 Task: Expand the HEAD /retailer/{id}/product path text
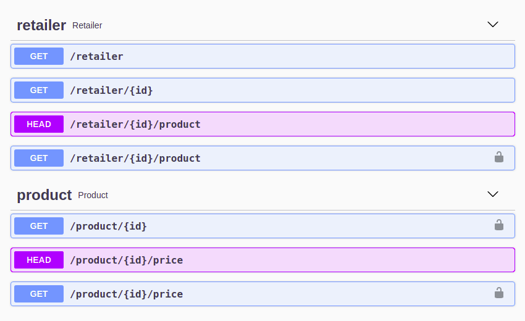point(135,125)
